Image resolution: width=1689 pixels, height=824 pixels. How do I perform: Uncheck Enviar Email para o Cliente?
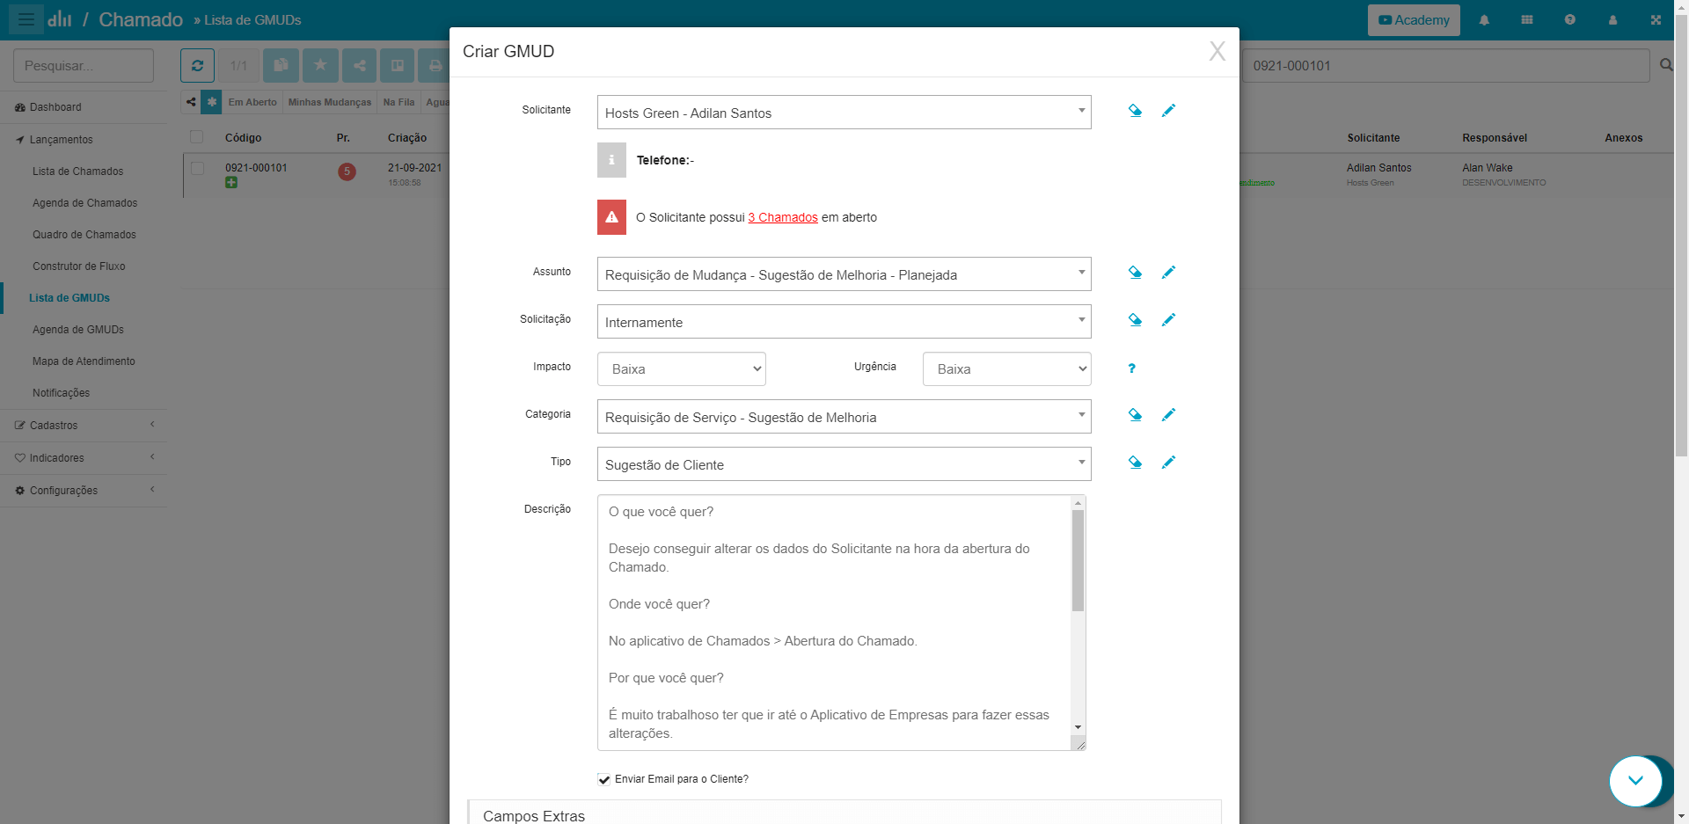click(603, 779)
